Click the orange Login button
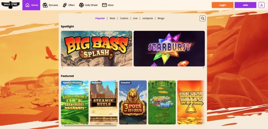The image size is (268, 129). pos(223,5)
